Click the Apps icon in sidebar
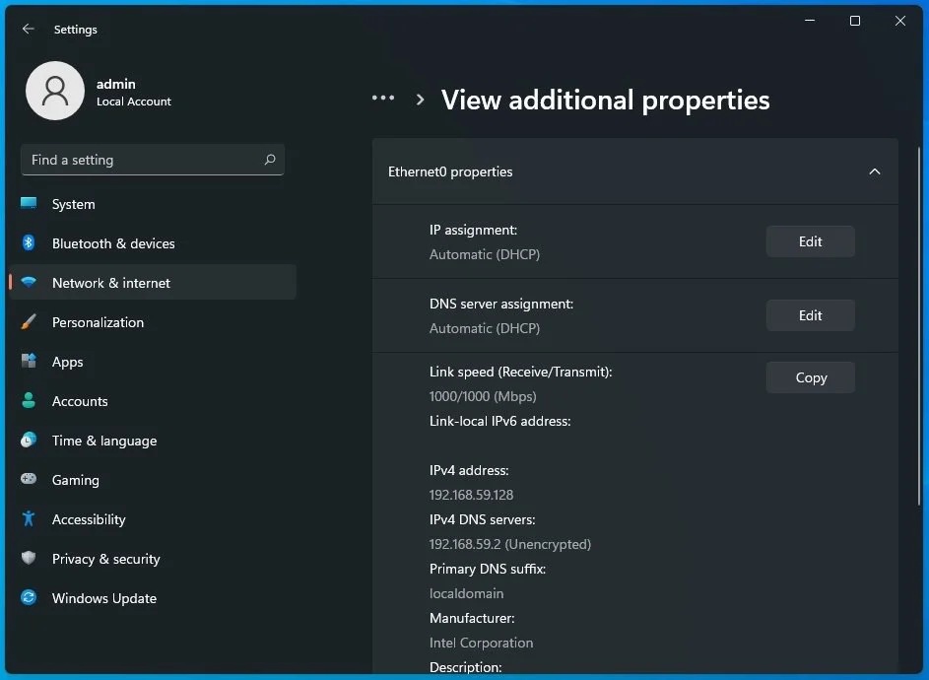This screenshot has width=929, height=680. (29, 361)
